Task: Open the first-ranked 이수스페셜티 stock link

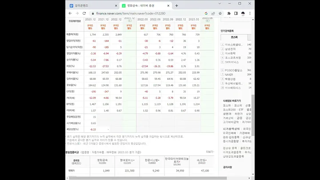Action: point(234,45)
